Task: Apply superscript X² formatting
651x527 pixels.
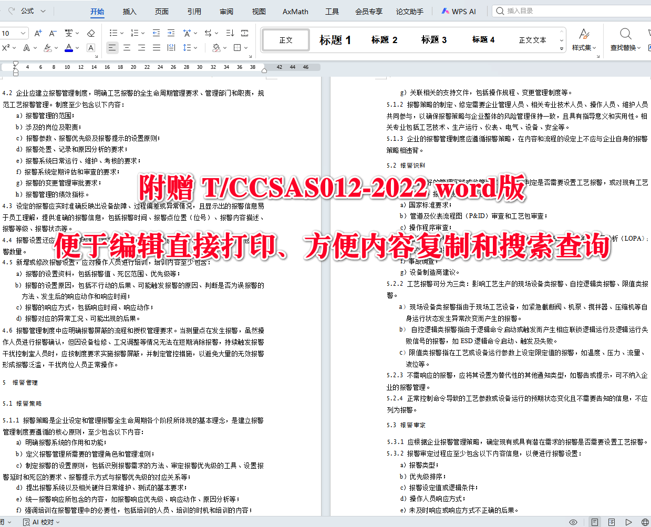Action: [6, 48]
